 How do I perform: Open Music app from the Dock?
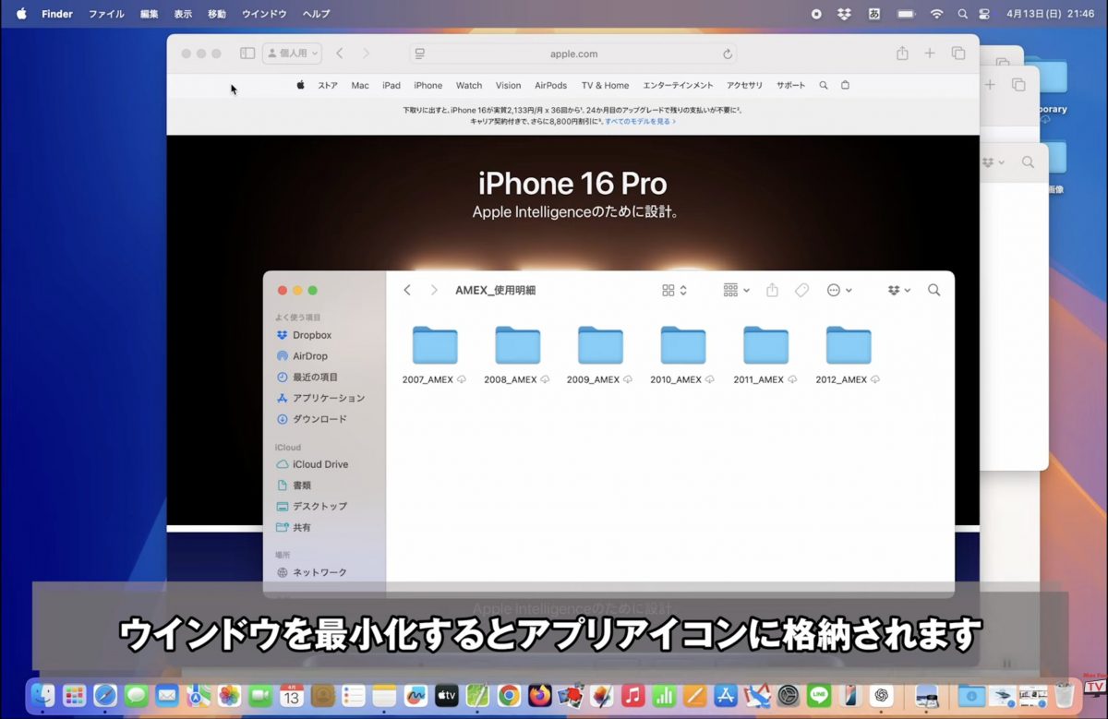(632, 696)
